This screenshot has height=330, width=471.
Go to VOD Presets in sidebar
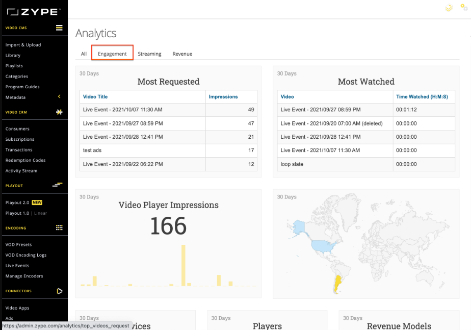[19, 245]
